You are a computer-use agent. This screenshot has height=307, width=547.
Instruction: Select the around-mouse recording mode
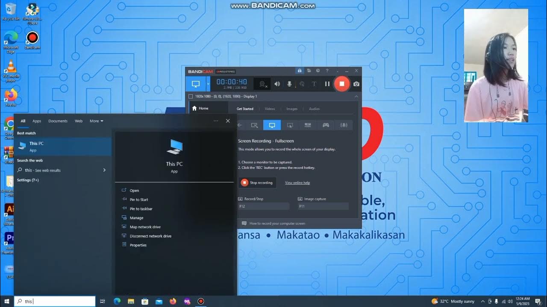(x=290, y=125)
